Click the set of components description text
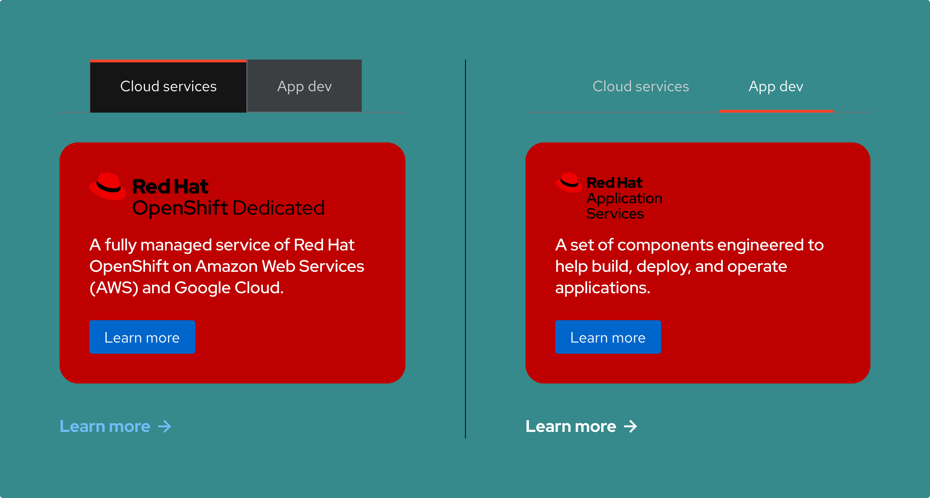Viewport: 930px width, 498px height. (x=689, y=266)
